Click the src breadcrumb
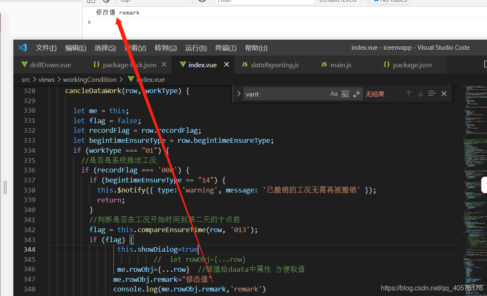Image resolution: width=487 pixels, height=296 pixels. pyautogui.click(x=26, y=80)
